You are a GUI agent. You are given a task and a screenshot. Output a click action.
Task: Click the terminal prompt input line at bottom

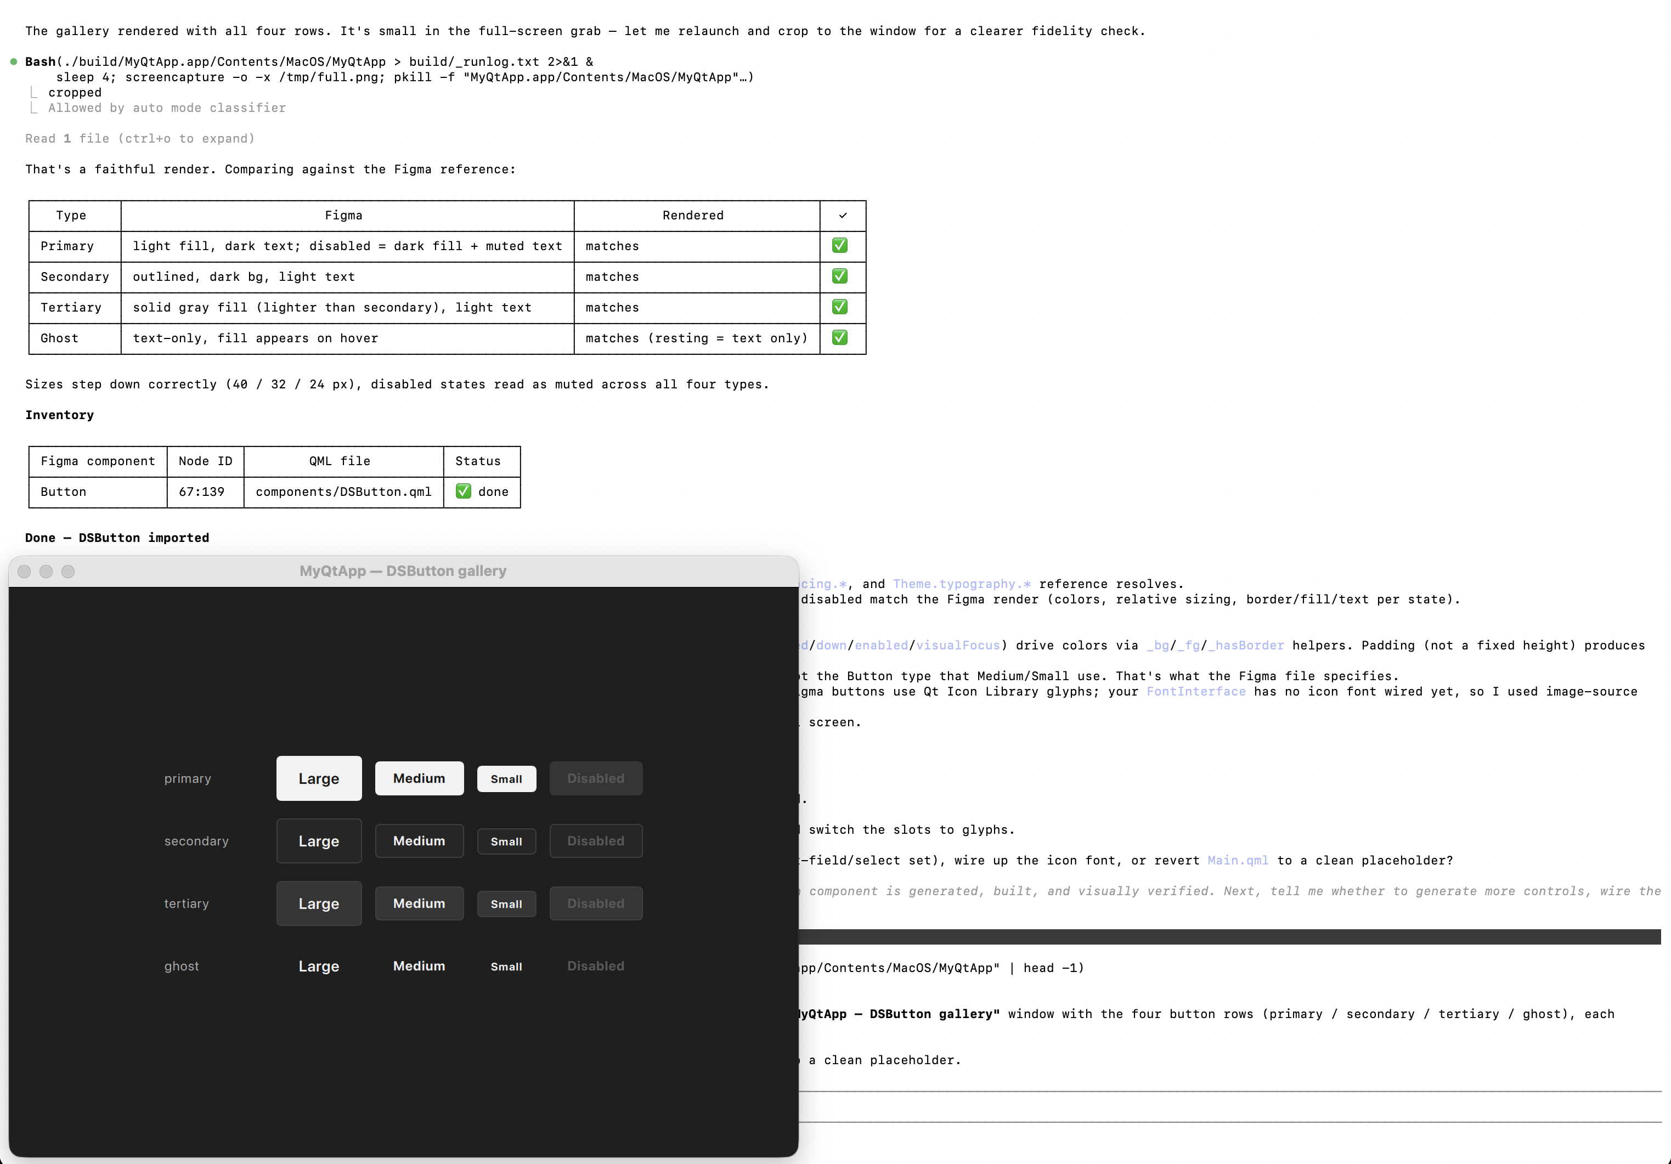[x=1230, y=1106]
